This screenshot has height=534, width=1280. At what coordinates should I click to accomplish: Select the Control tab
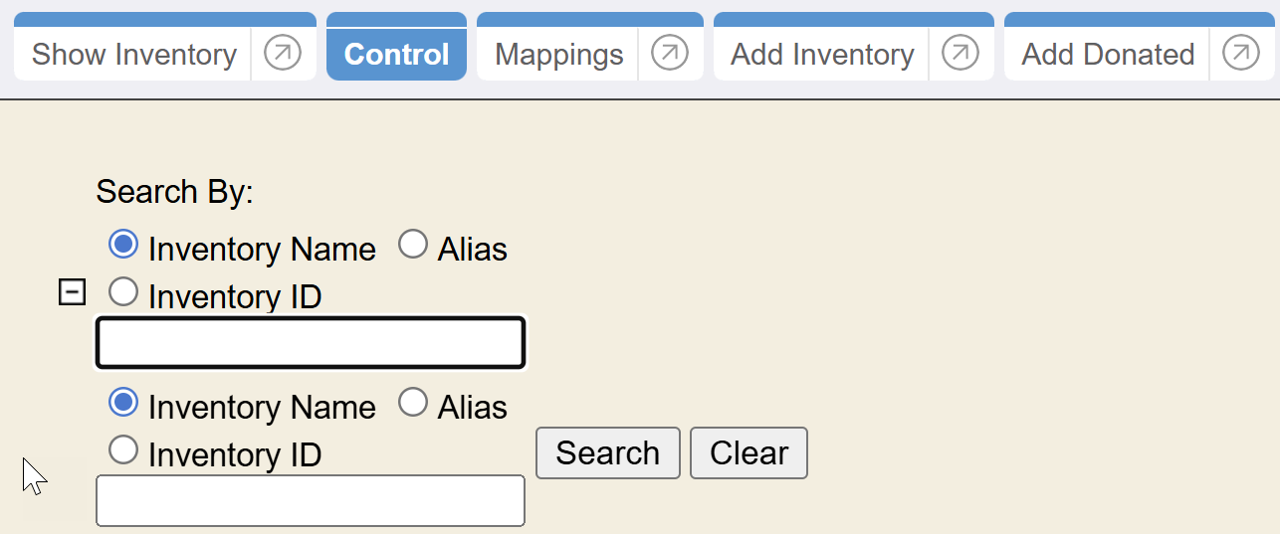tap(396, 55)
